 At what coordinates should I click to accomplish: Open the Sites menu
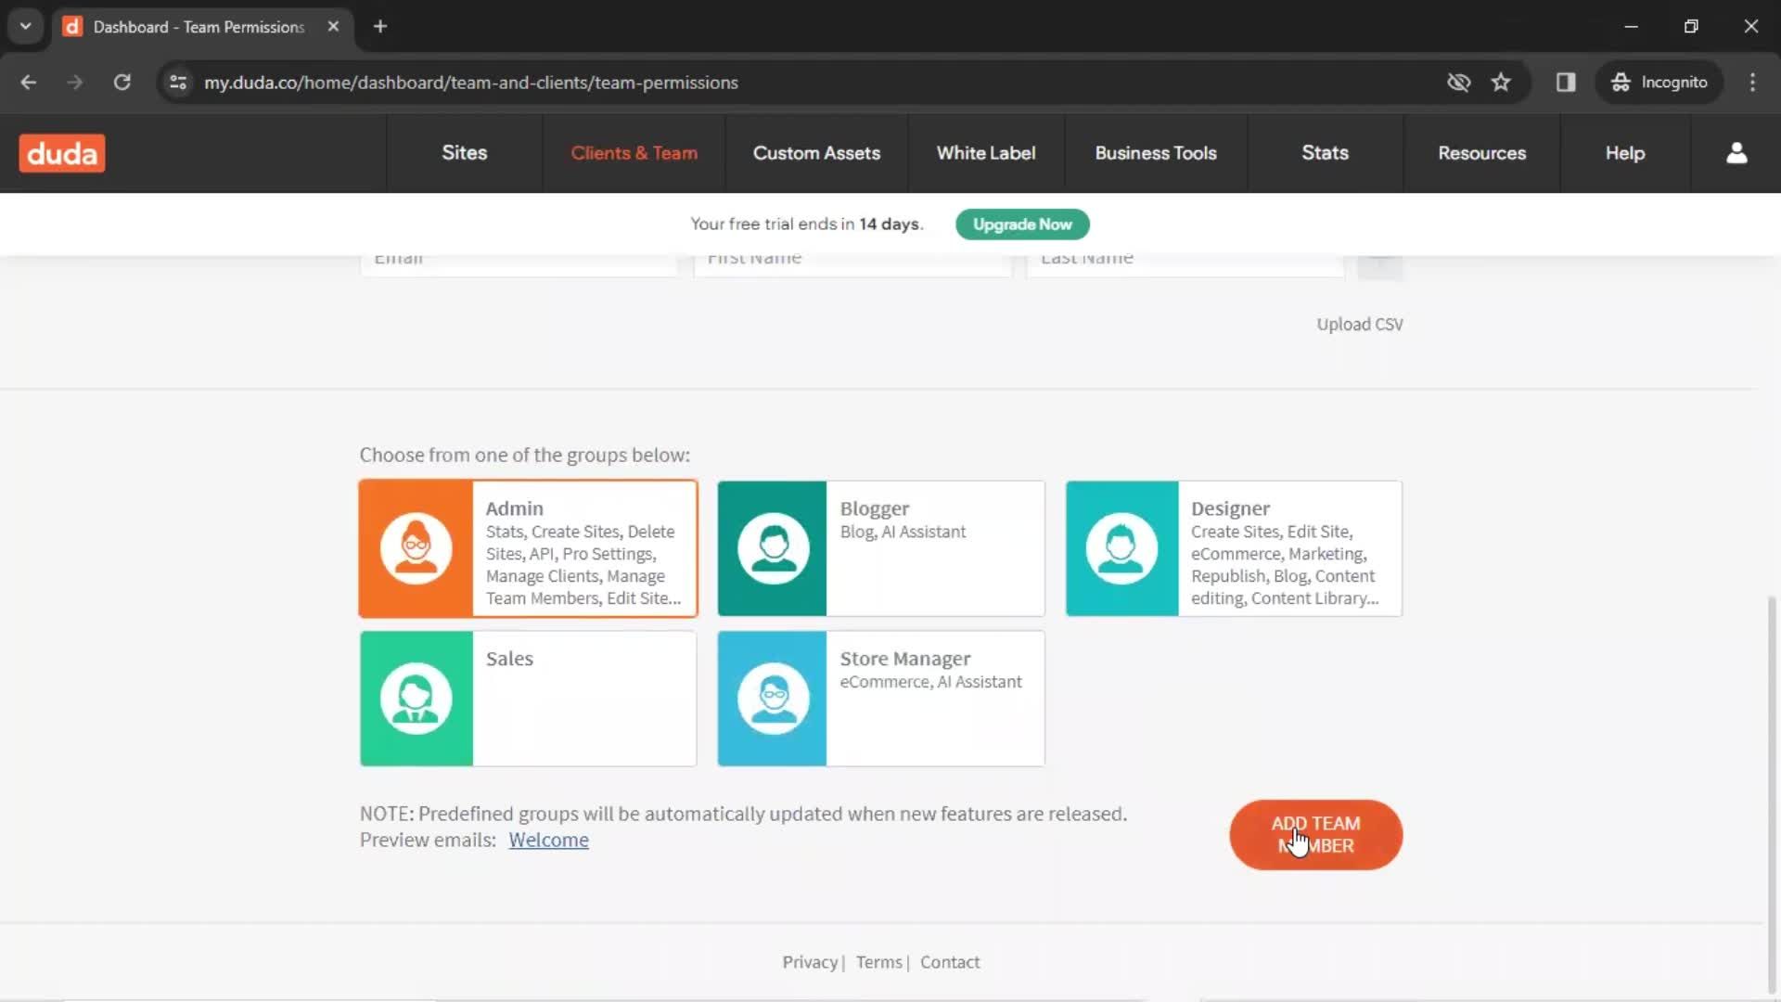pyautogui.click(x=464, y=153)
